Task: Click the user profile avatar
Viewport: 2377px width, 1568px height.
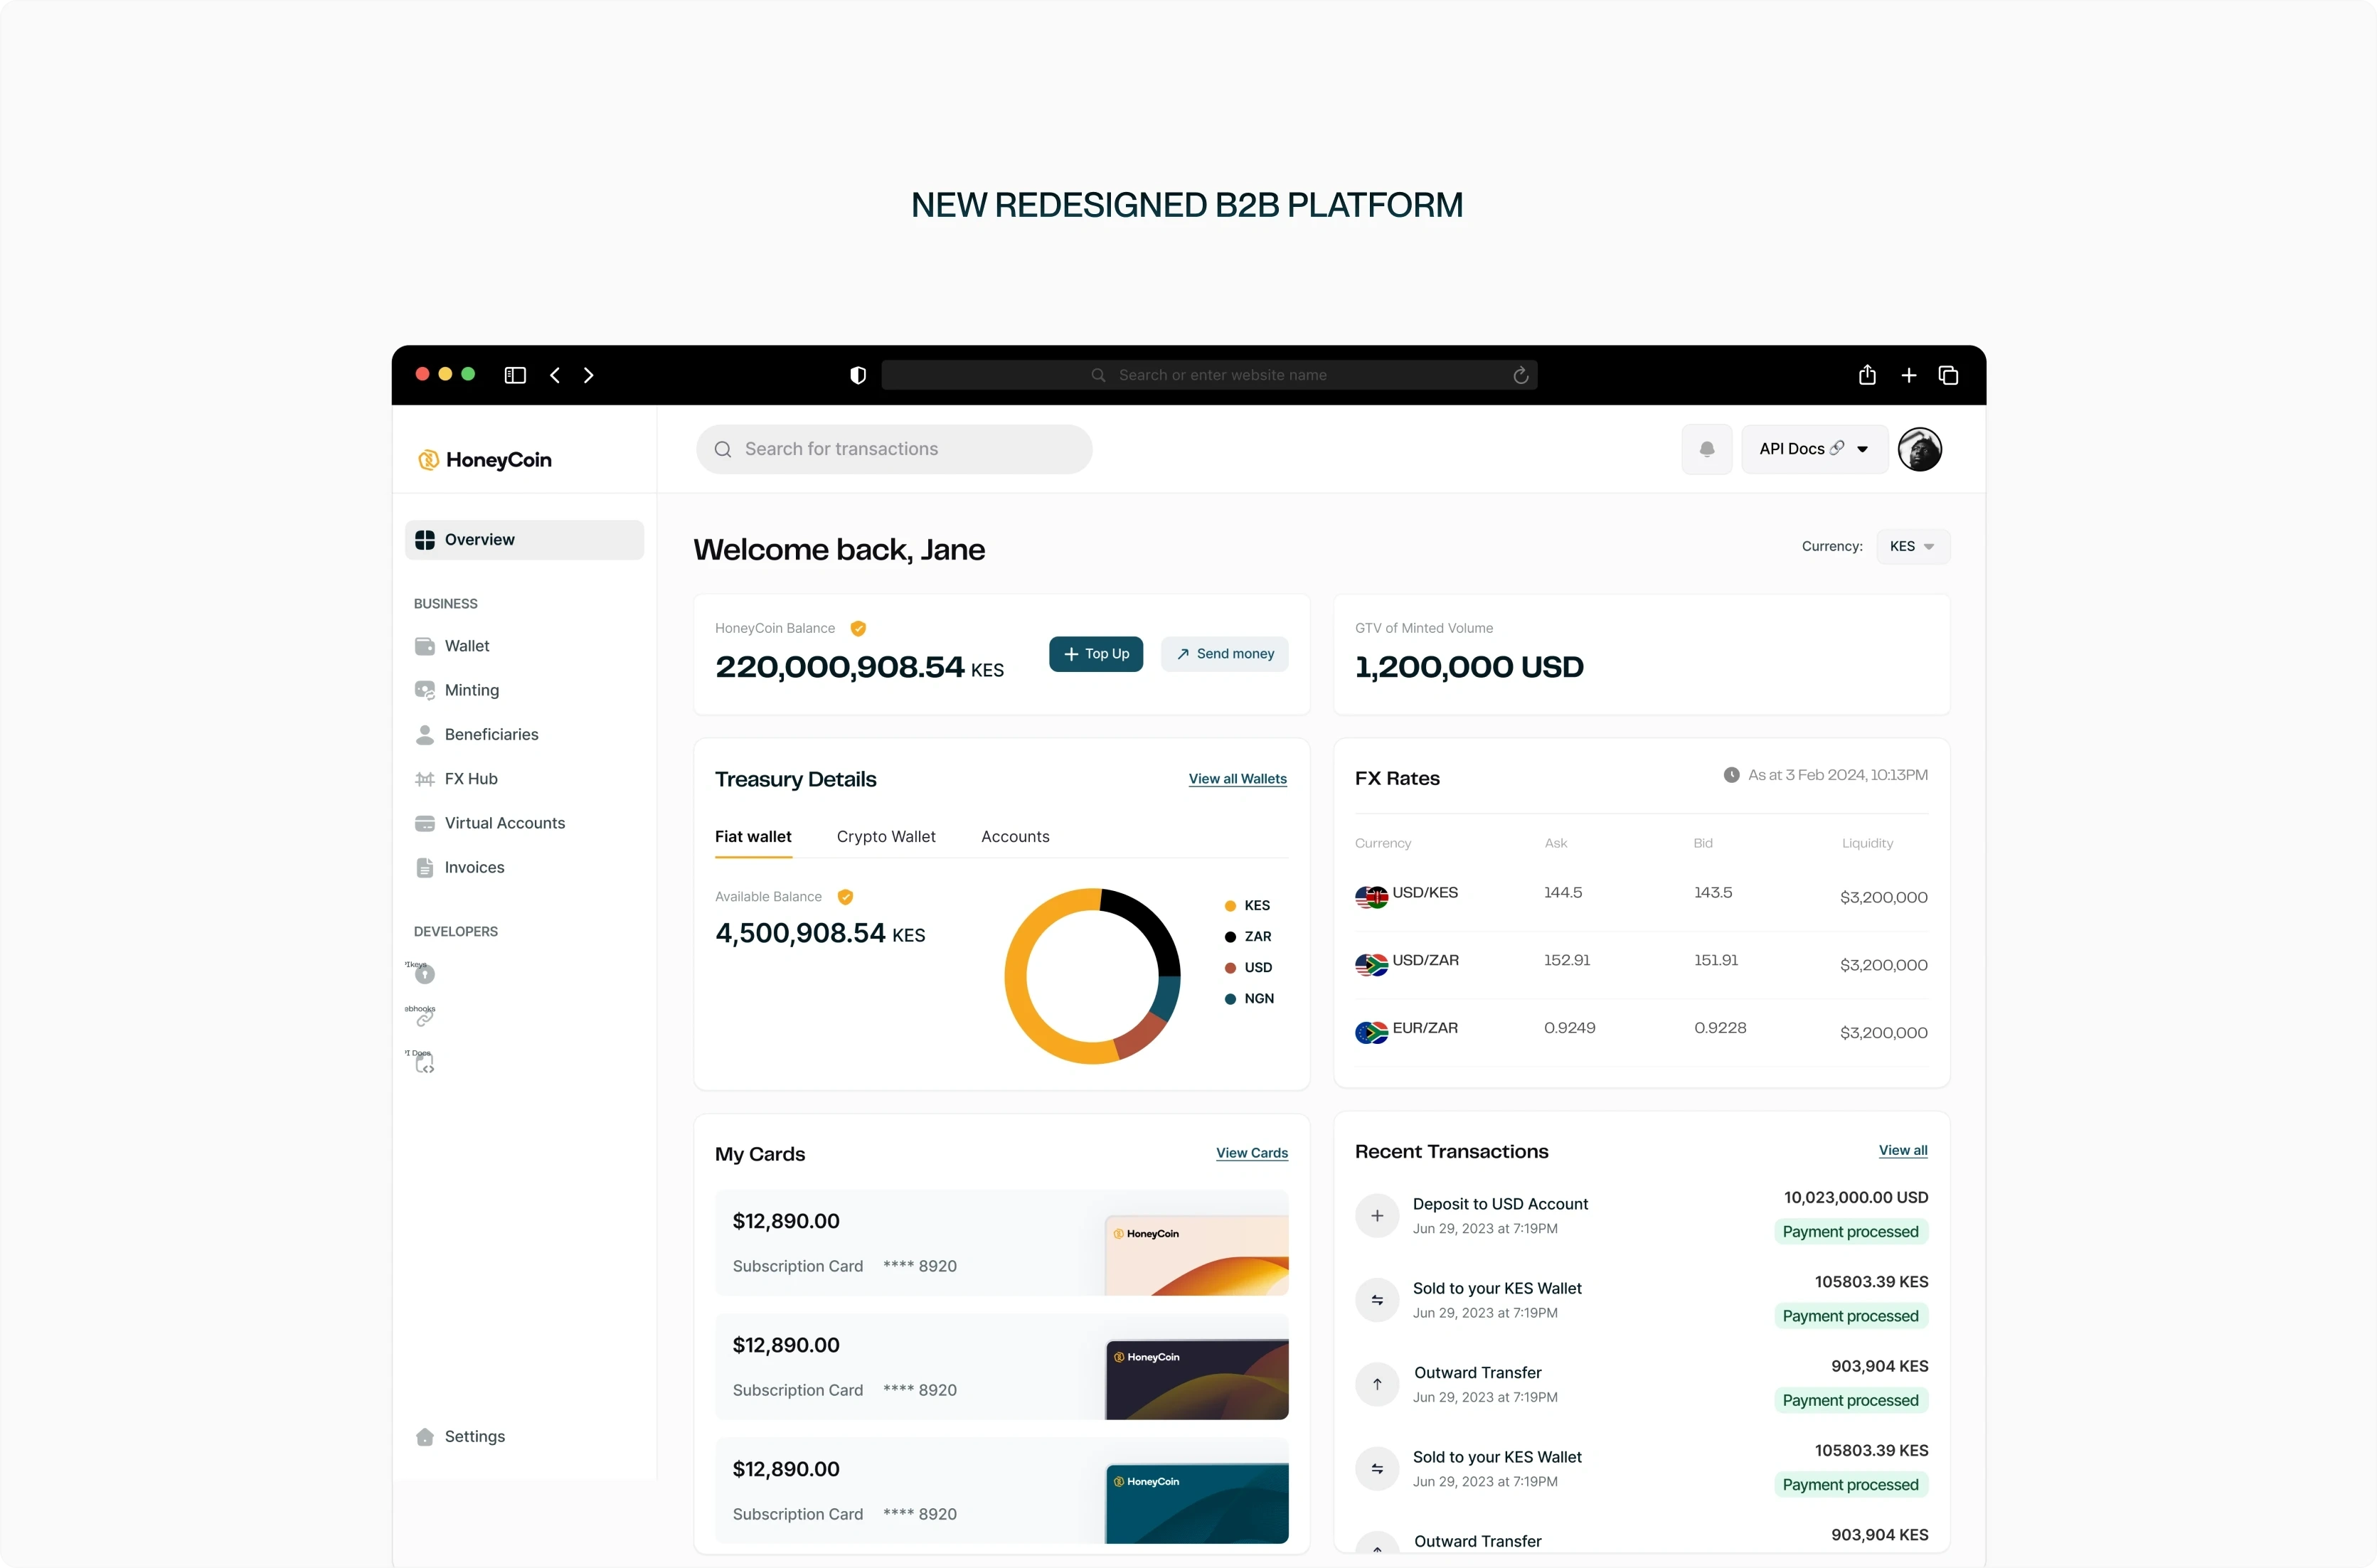Action: [x=1919, y=449]
